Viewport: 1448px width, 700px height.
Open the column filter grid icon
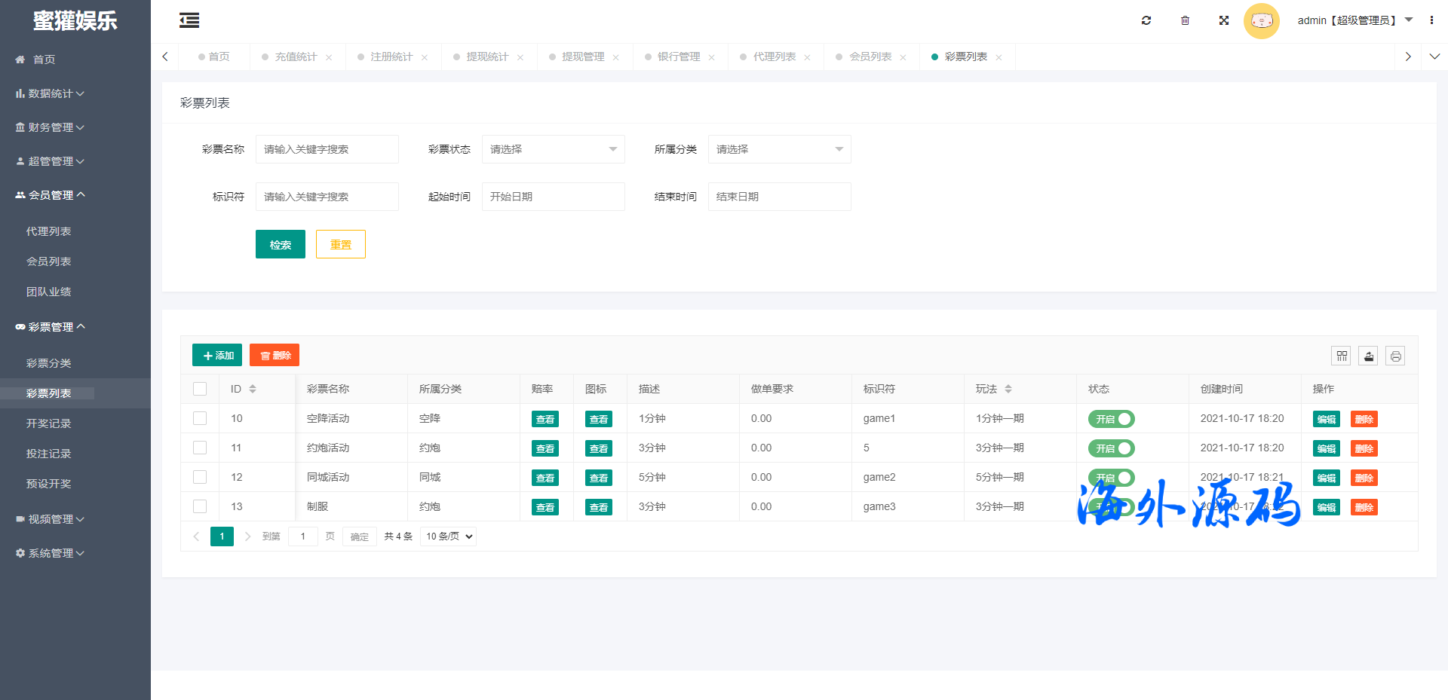click(x=1342, y=356)
